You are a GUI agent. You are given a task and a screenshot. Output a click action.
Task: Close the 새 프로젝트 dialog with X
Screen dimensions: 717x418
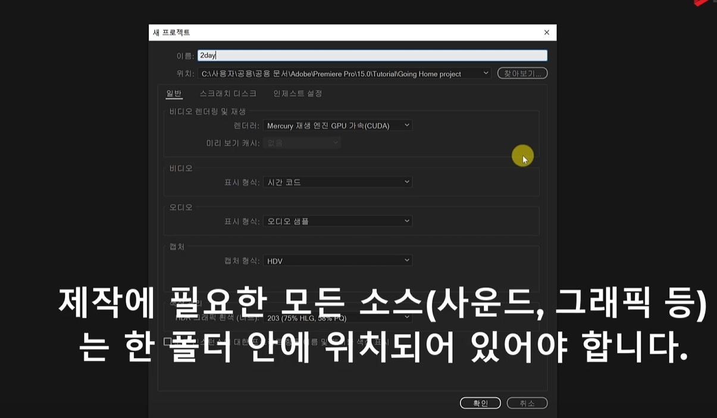tap(546, 32)
